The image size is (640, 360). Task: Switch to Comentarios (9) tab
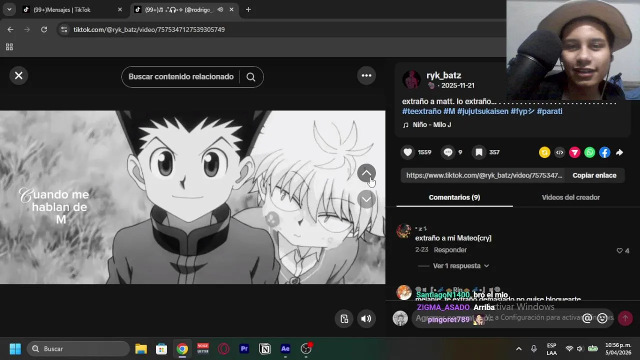coord(454,197)
